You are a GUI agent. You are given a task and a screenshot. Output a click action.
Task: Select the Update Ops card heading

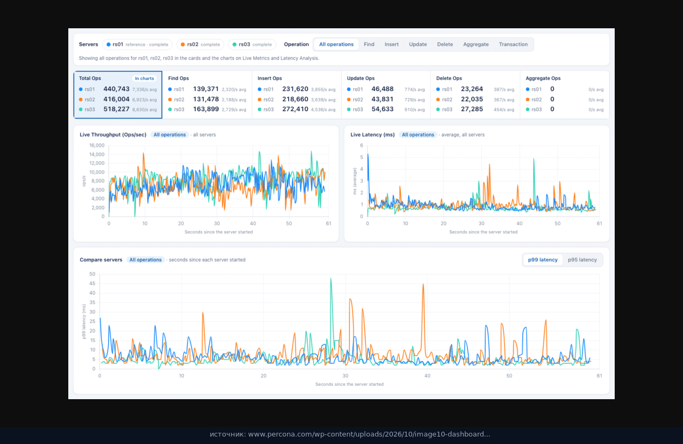click(361, 78)
